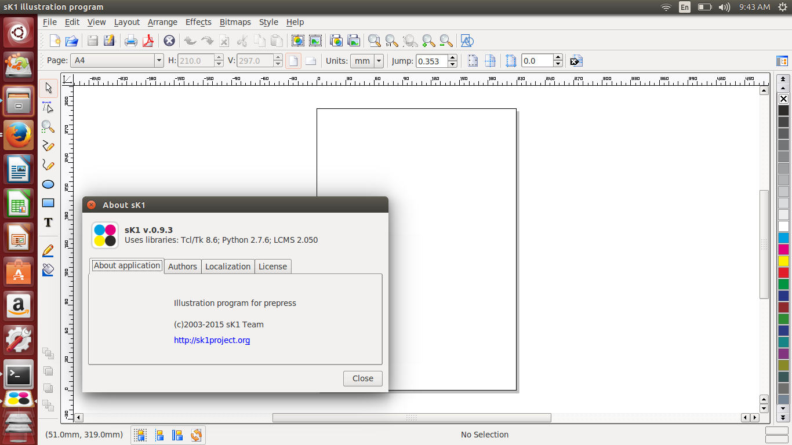Pick the yellow color swatch
Screen dimensions: 792x445
click(x=784, y=261)
